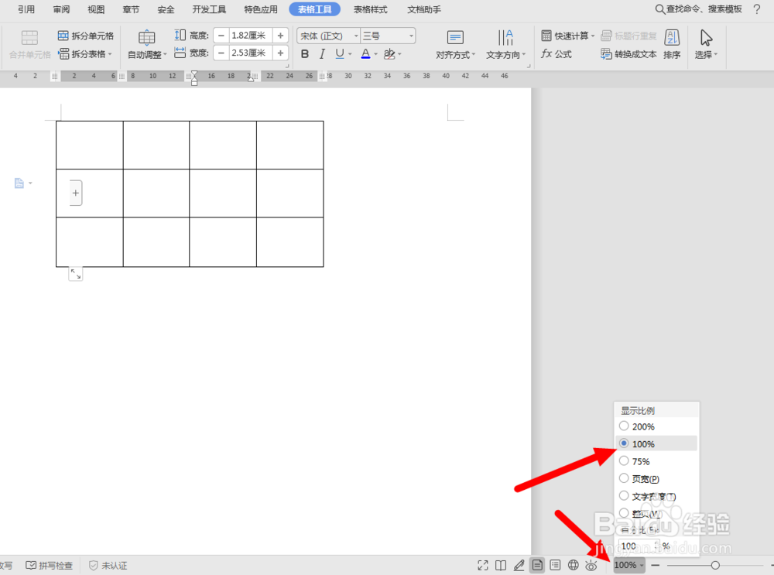Viewport: 774px width, 575px height.
Task: Switch to web layout globe icon
Action: 573,565
